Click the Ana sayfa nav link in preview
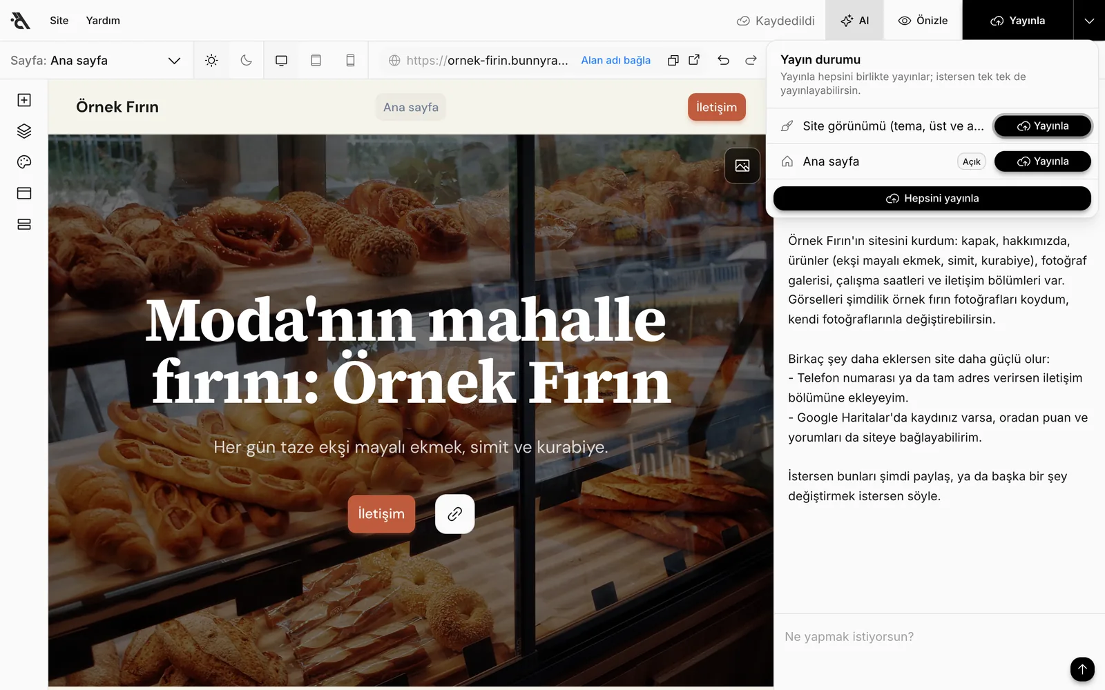1105x690 pixels. click(411, 107)
